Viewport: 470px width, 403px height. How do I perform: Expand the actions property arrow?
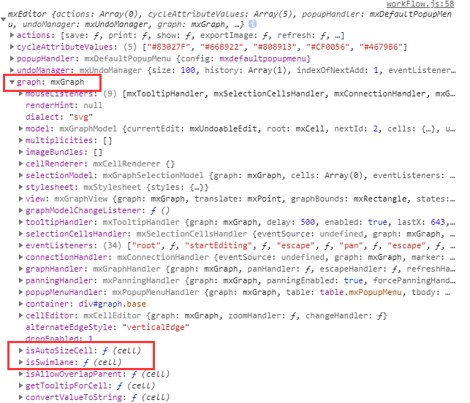click(12, 35)
